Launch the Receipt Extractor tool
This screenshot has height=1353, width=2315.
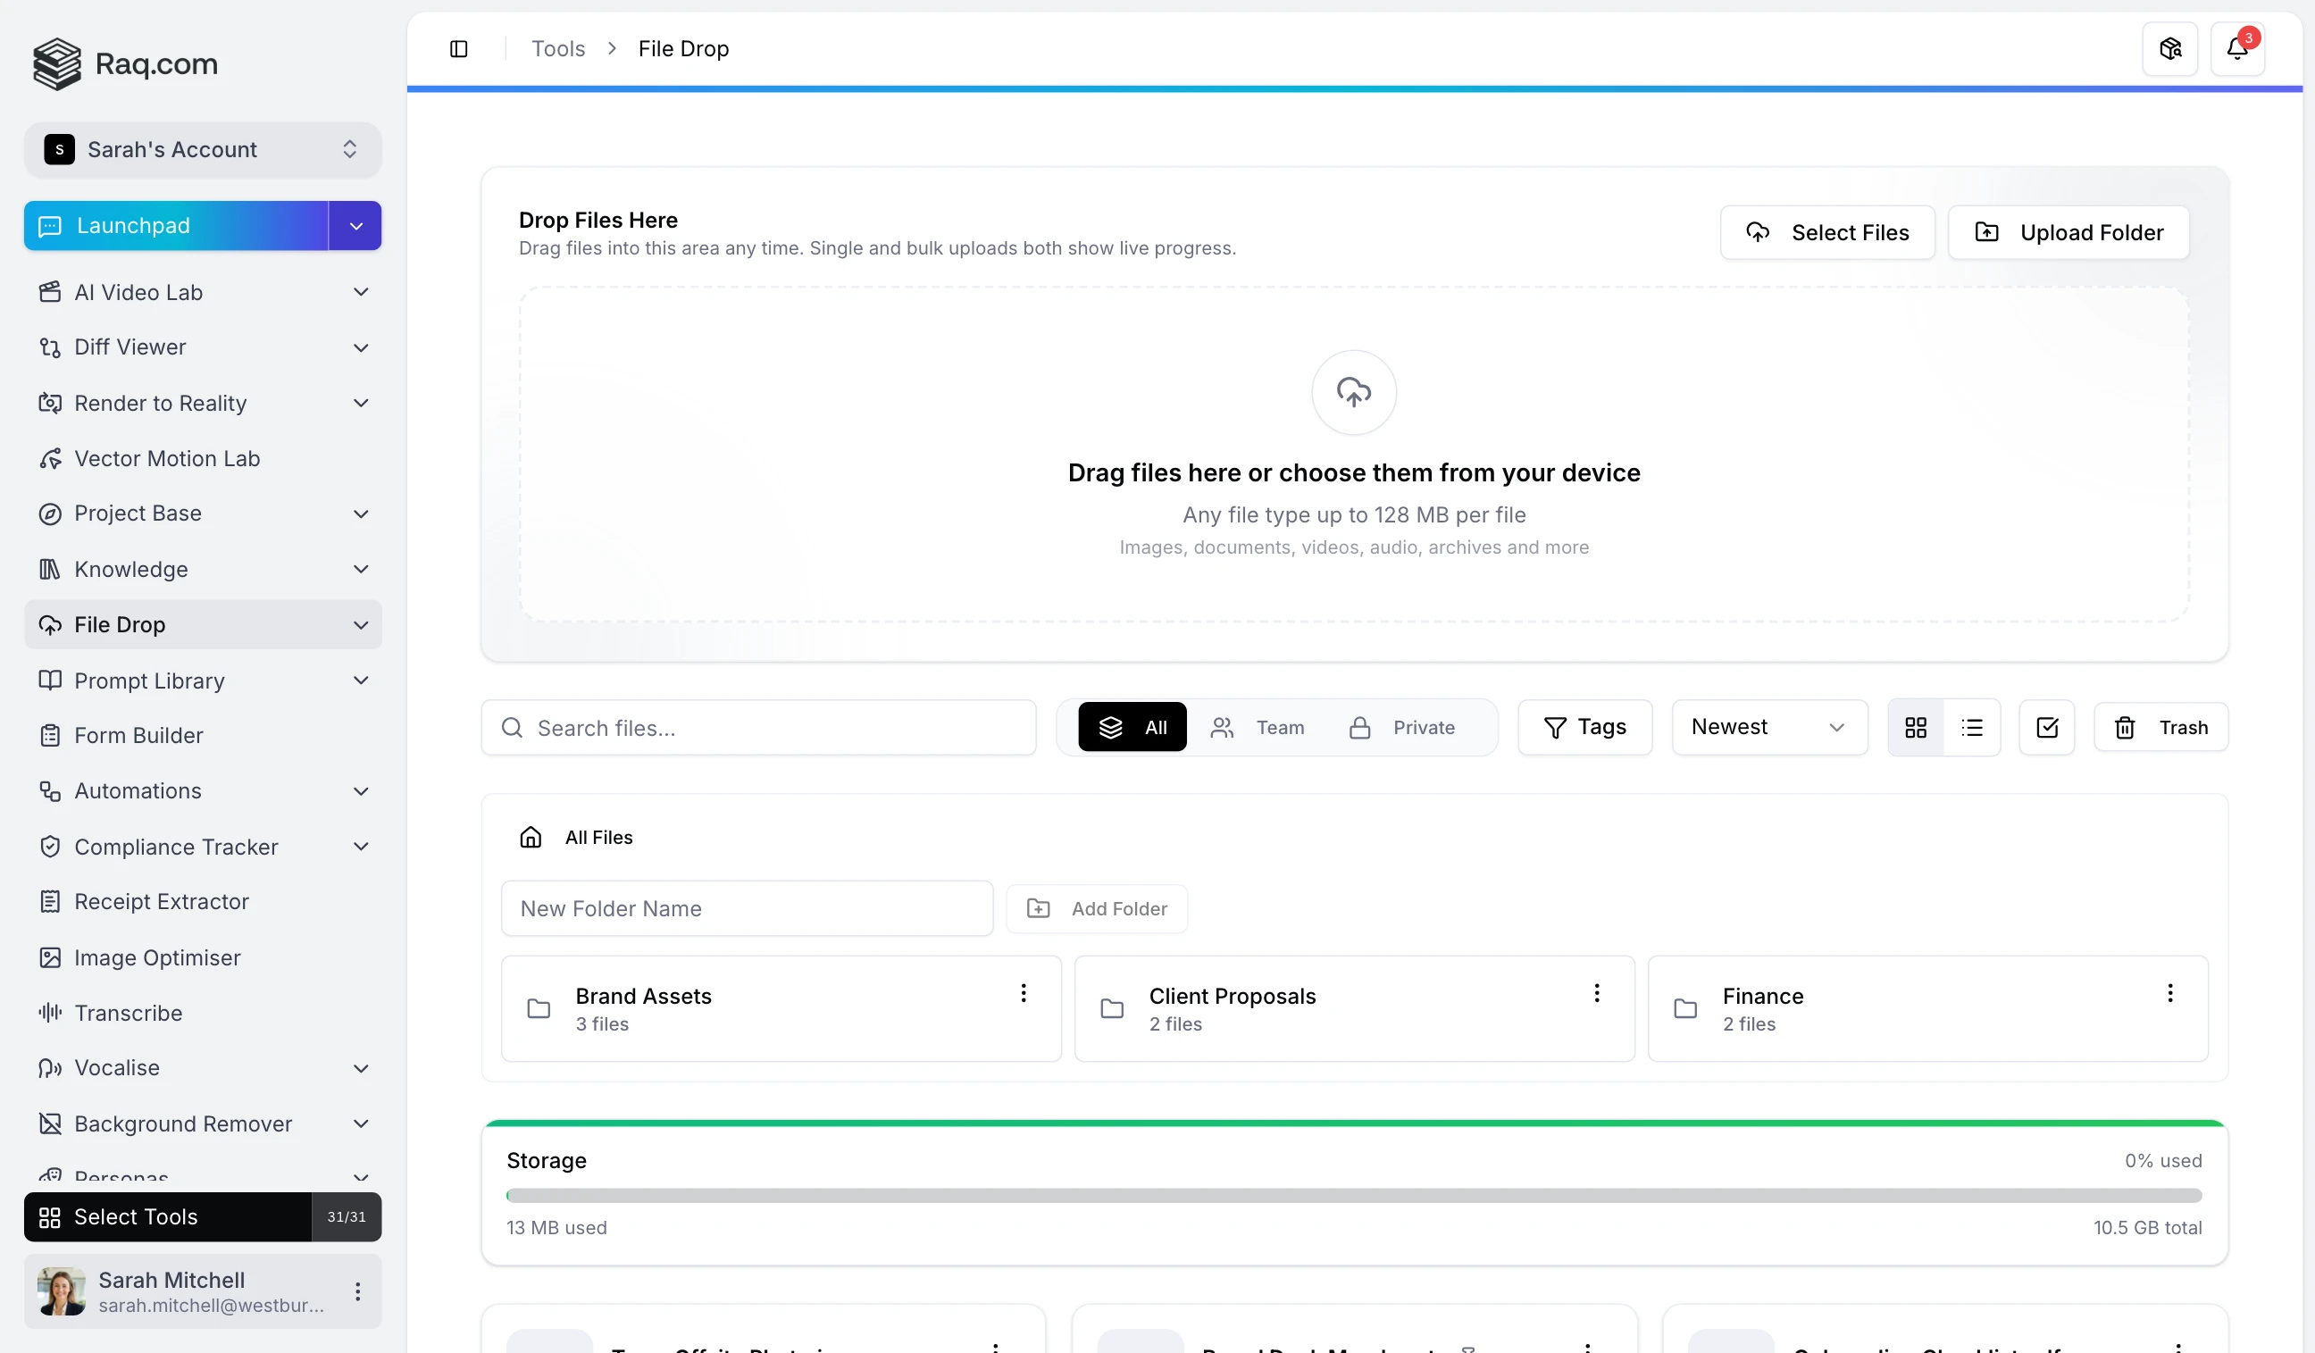click(161, 901)
